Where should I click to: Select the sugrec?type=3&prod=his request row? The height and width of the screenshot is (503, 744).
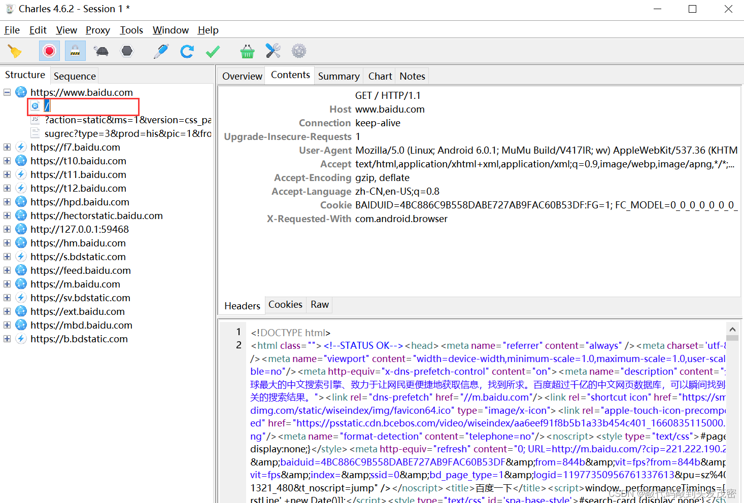coord(128,133)
